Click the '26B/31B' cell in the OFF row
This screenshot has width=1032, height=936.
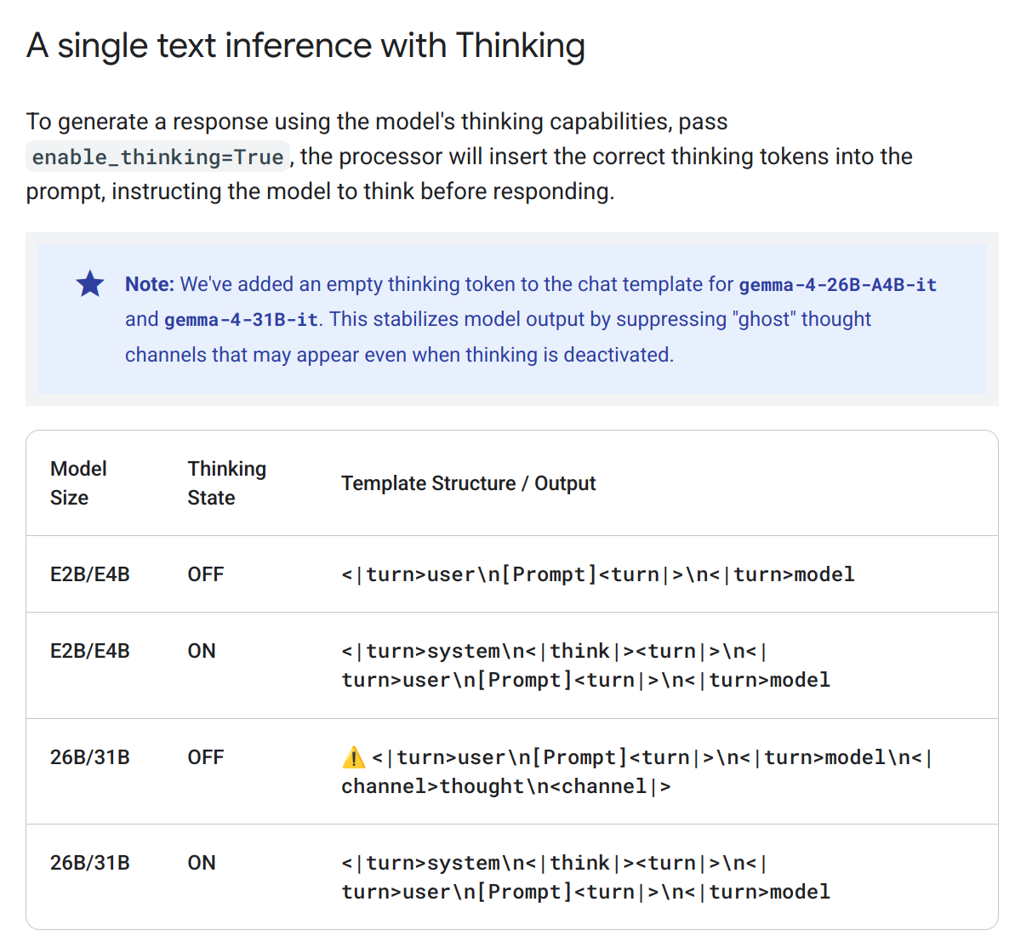click(x=90, y=757)
